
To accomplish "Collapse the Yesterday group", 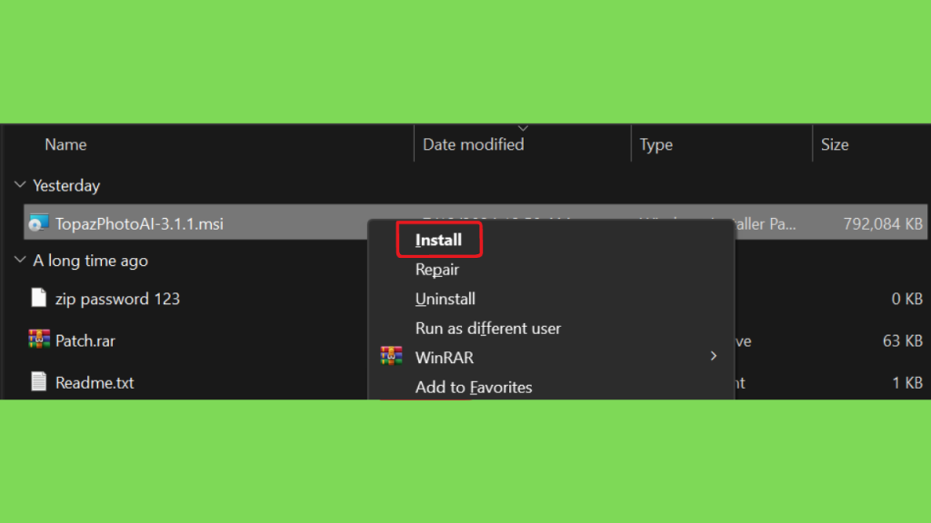I will pos(20,185).
